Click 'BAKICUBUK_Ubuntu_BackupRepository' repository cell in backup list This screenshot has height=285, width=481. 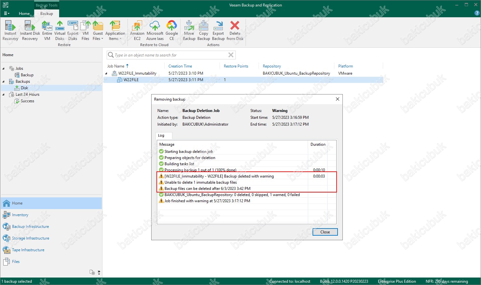pos(296,73)
